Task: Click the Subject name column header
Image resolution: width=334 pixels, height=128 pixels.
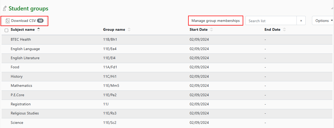Action: point(23,29)
